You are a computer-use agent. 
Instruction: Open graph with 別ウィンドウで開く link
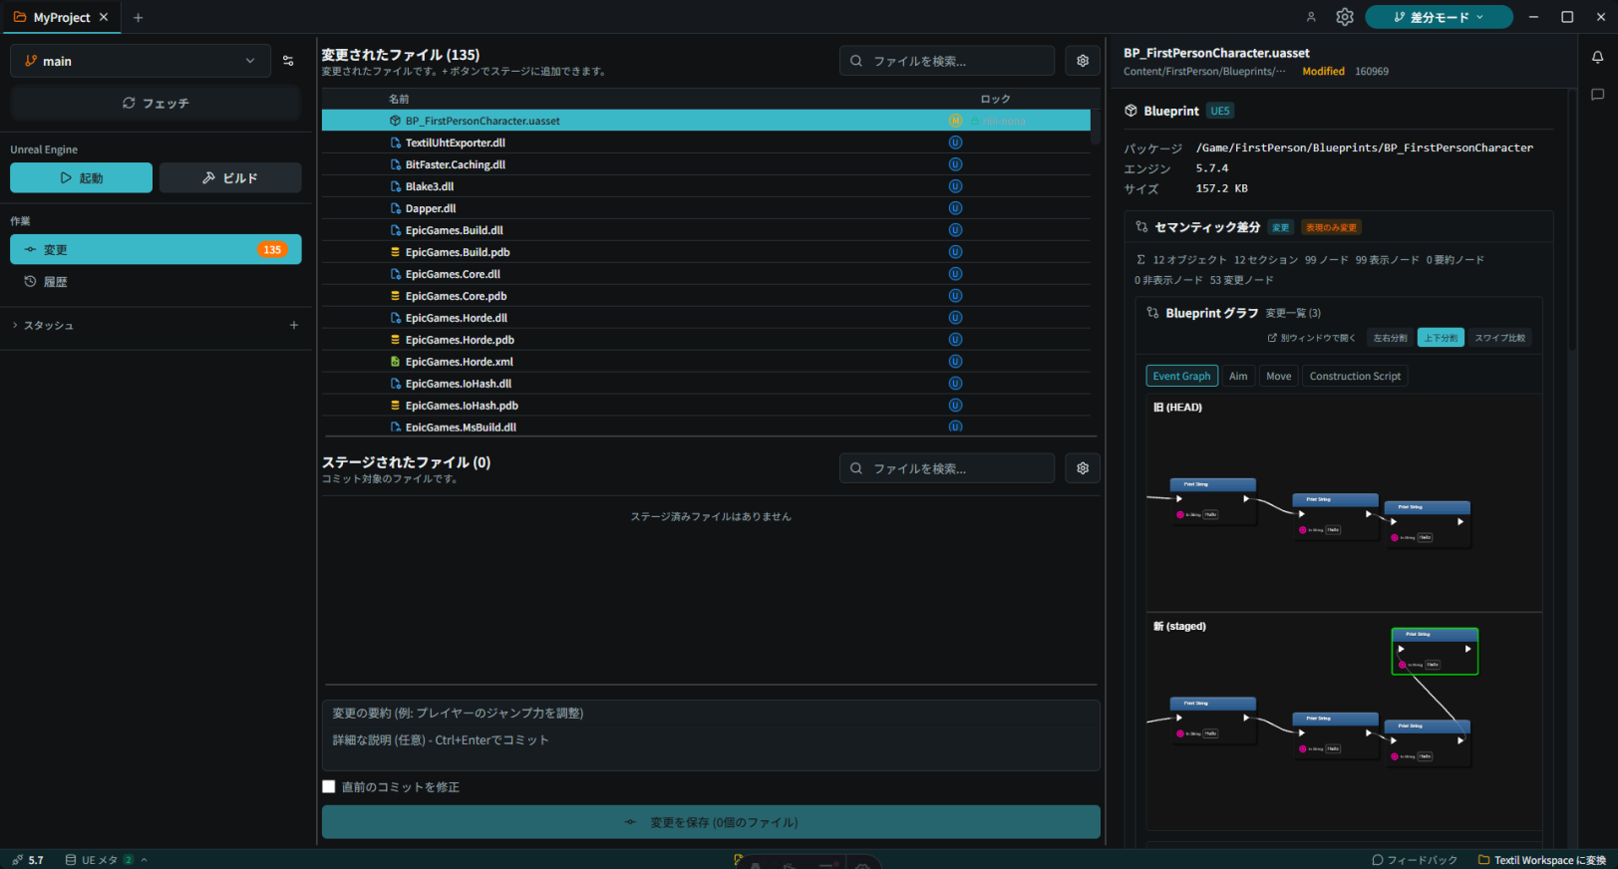[1311, 338]
